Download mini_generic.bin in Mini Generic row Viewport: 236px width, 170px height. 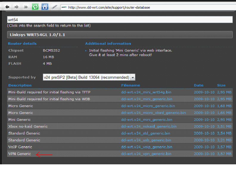pyautogui.click(x=147, y=120)
